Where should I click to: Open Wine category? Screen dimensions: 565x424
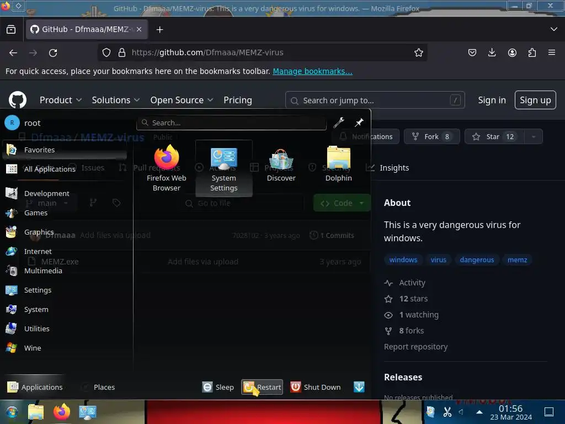(x=65, y=348)
